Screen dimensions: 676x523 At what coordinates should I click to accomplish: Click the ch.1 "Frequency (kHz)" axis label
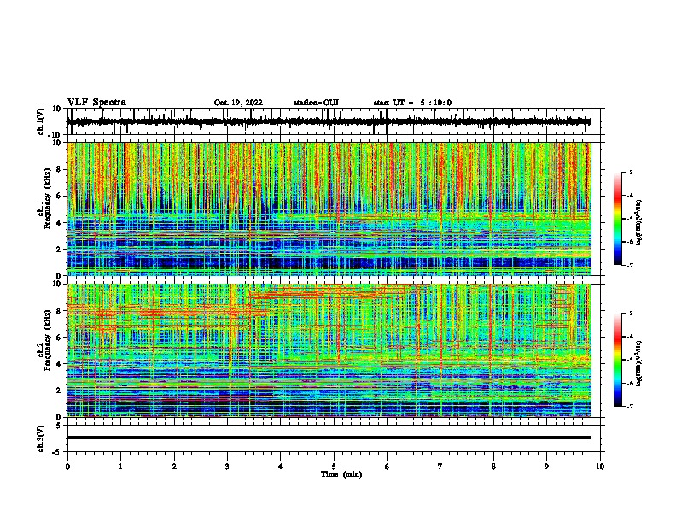coord(47,198)
